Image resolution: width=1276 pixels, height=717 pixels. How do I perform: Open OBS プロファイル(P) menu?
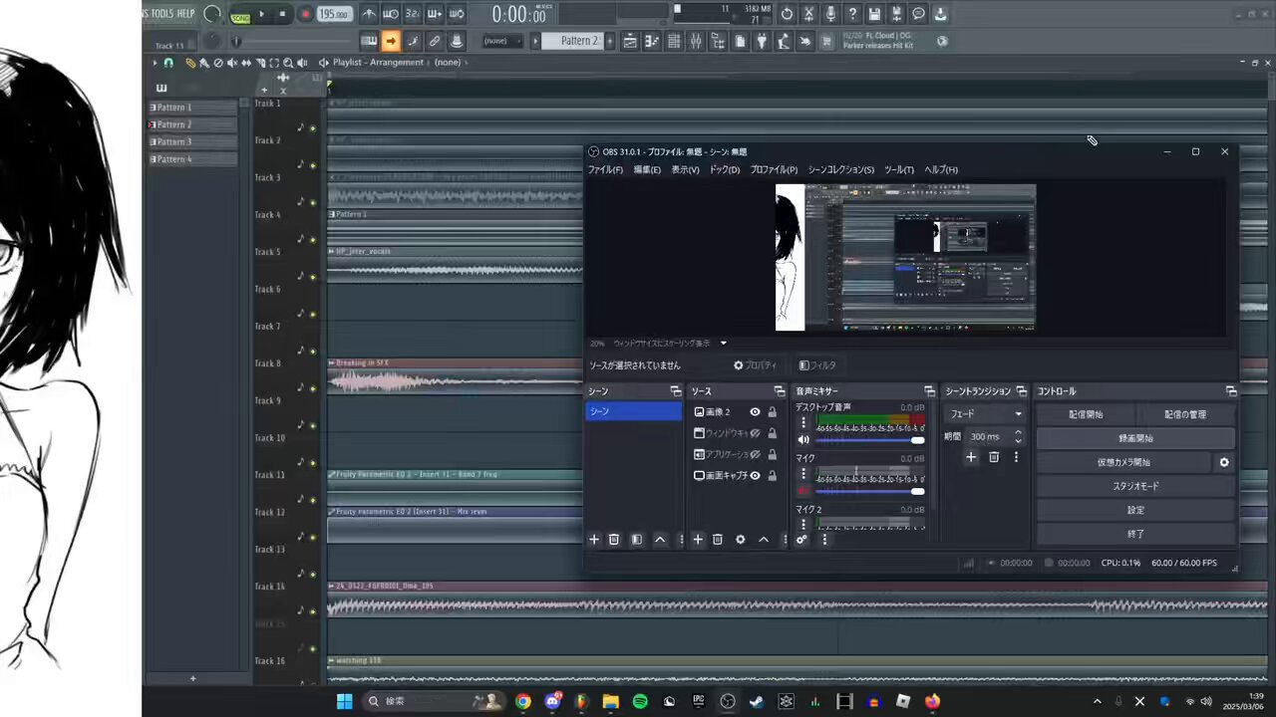click(774, 170)
